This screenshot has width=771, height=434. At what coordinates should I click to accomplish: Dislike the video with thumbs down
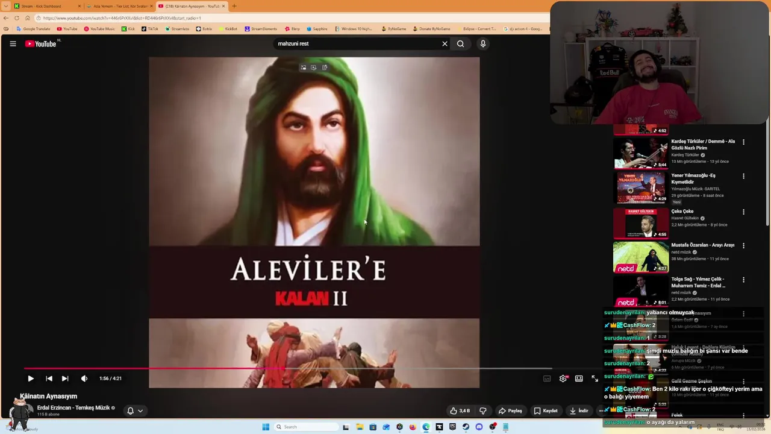click(x=482, y=411)
